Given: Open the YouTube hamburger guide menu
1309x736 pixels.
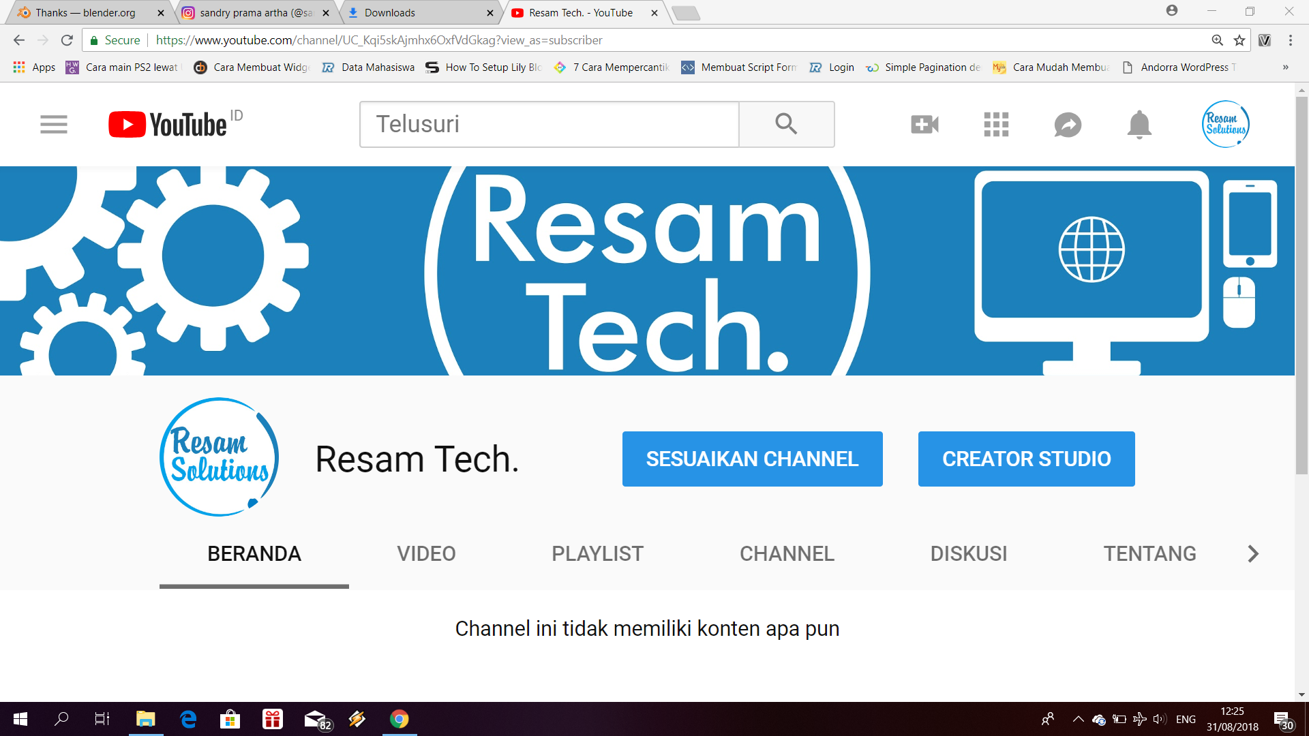Looking at the screenshot, I should pos(54,124).
